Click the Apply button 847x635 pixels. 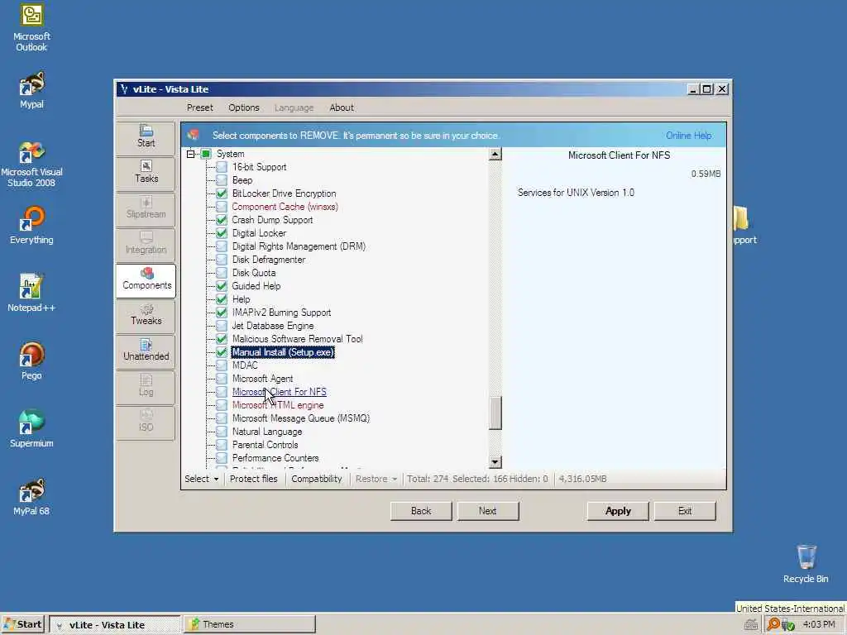coord(618,511)
